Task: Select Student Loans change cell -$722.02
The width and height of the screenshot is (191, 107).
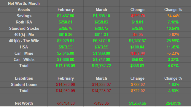Action: point(137,84)
